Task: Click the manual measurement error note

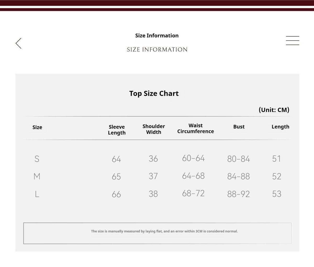Action: [x=164, y=231]
